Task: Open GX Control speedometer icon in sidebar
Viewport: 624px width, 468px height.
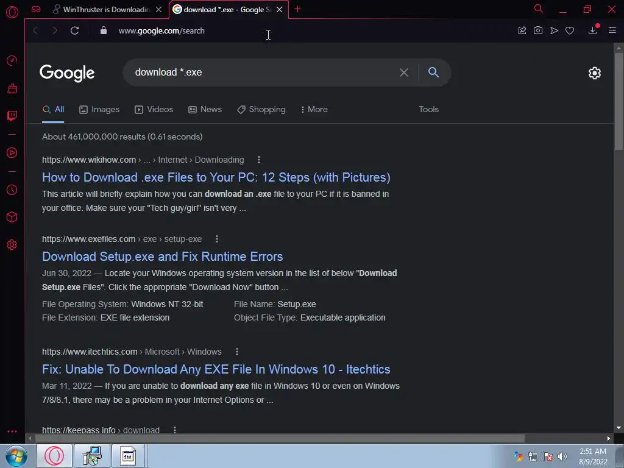Action: (x=12, y=60)
